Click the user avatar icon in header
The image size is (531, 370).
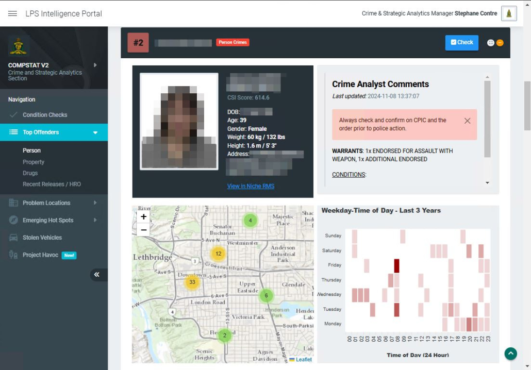tap(509, 14)
